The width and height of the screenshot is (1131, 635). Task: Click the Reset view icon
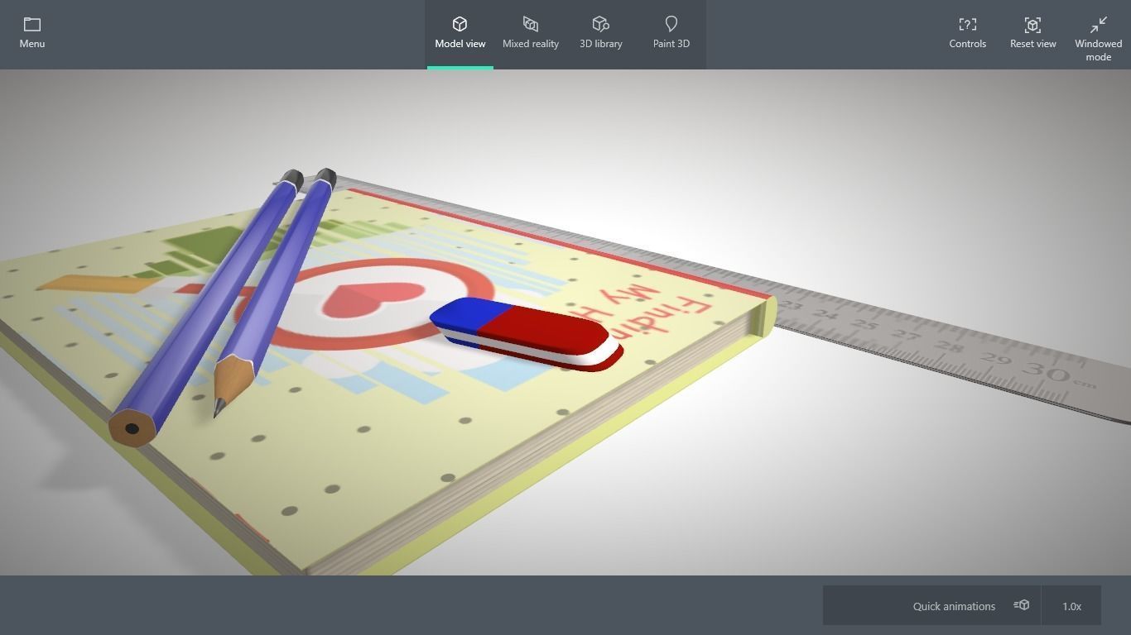click(x=1032, y=25)
